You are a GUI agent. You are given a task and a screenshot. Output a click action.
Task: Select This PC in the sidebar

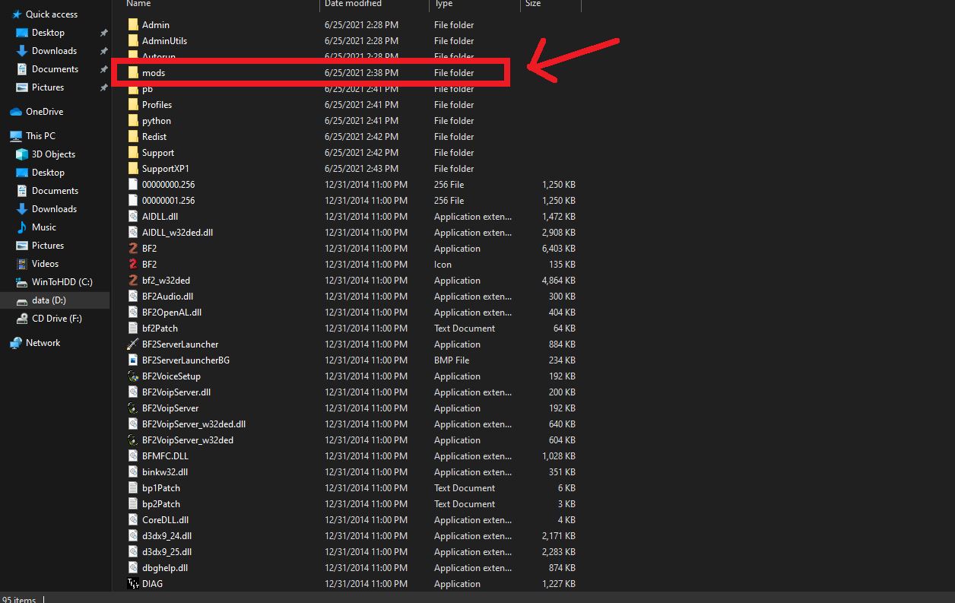coord(40,136)
